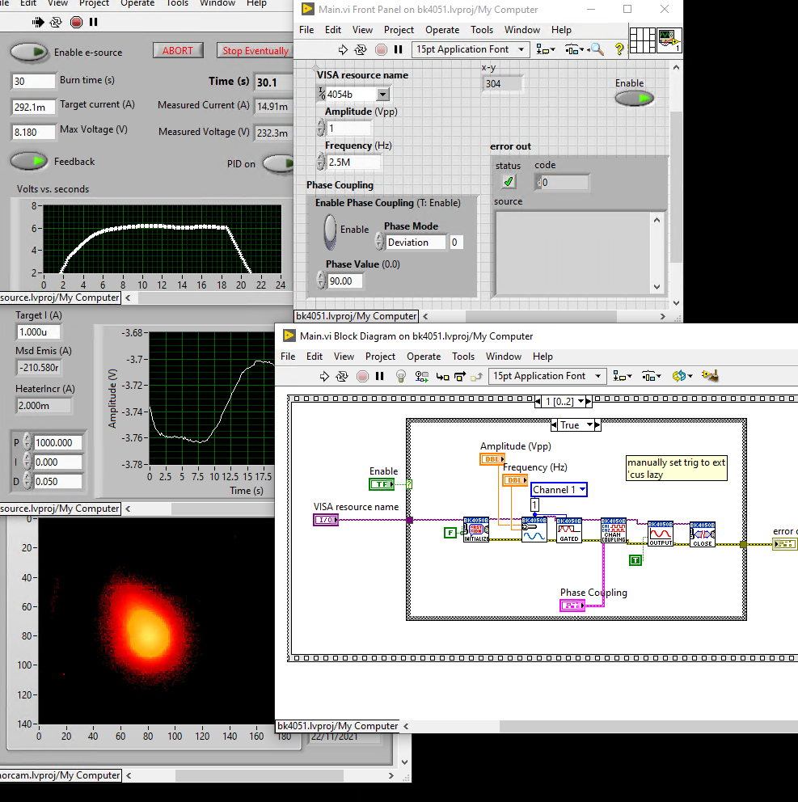Open Operate menu in Block Diagram window
798x802 pixels.
coord(424,357)
